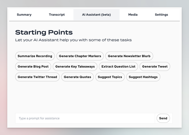Click the AI Assistant help description text
The image size is (189, 135).
[73, 40]
